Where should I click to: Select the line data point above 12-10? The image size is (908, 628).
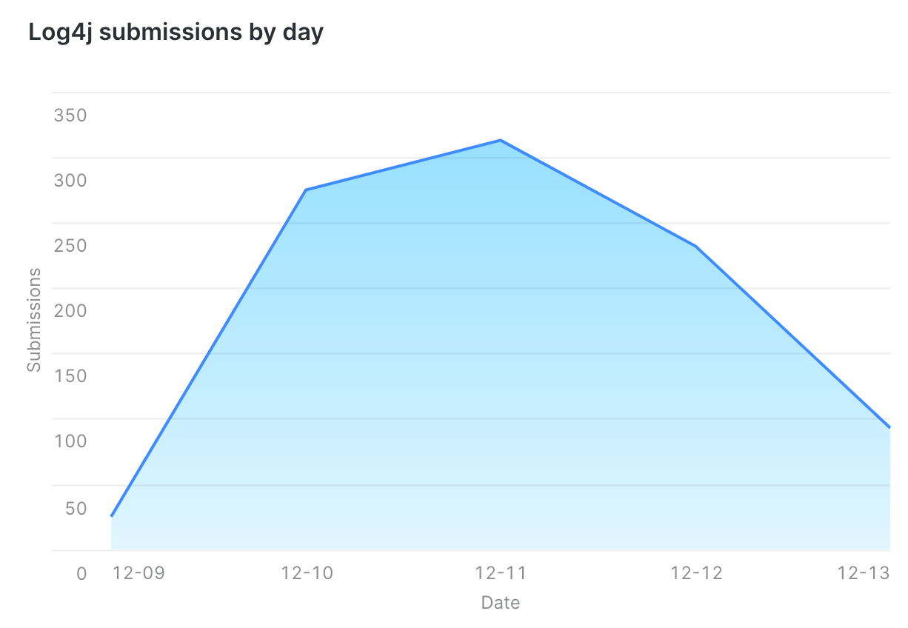(306, 190)
